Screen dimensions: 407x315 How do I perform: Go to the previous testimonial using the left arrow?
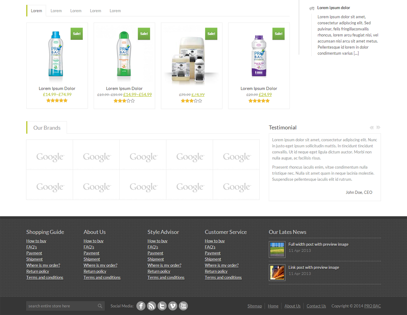pos(372,127)
